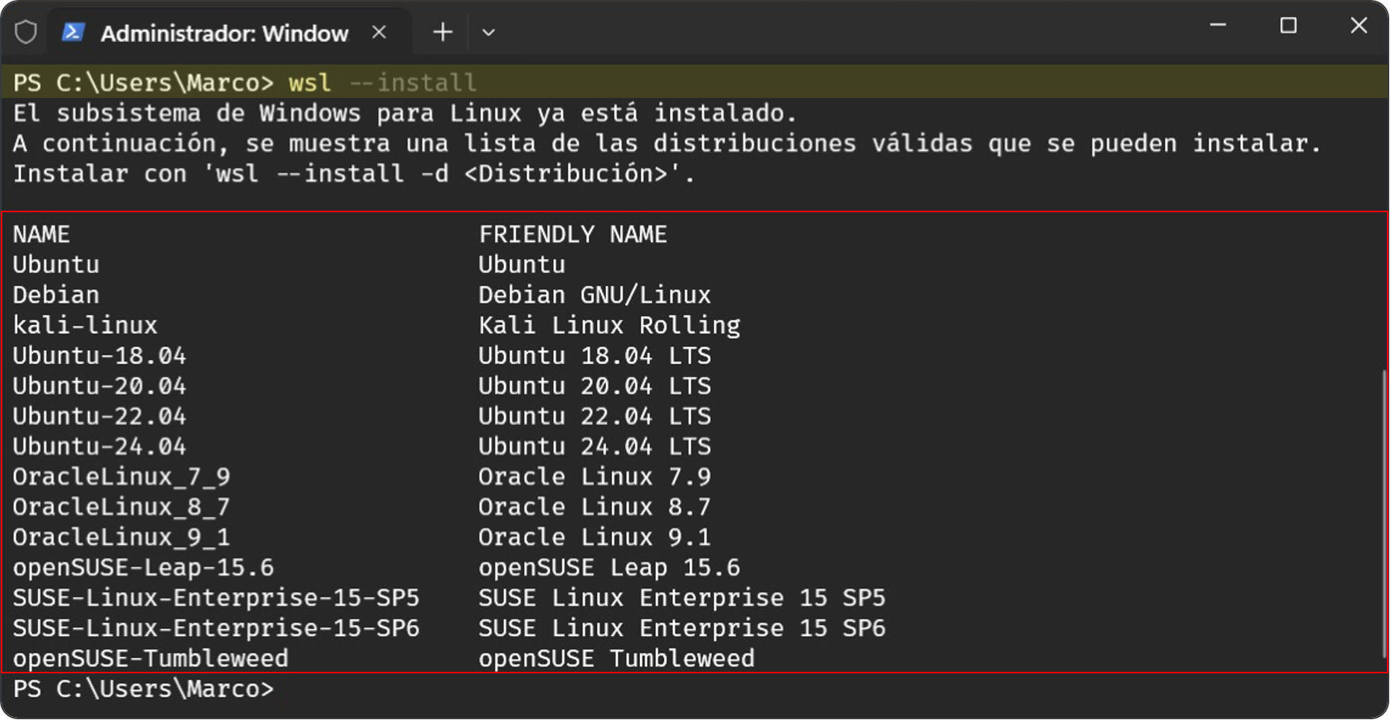Select the 'Administrador: Window' tab
Image resolution: width=1390 pixels, height=720 pixels.
point(224,33)
